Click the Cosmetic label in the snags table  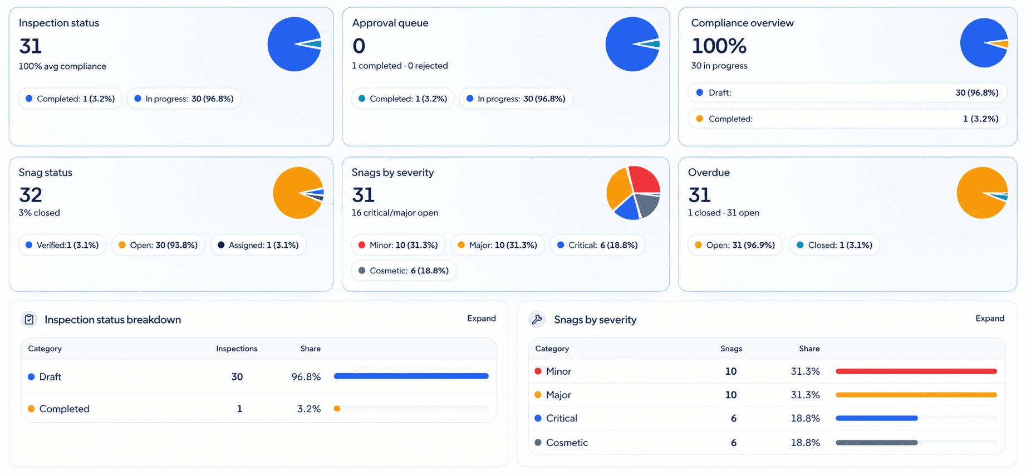click(x=567, y=443)
